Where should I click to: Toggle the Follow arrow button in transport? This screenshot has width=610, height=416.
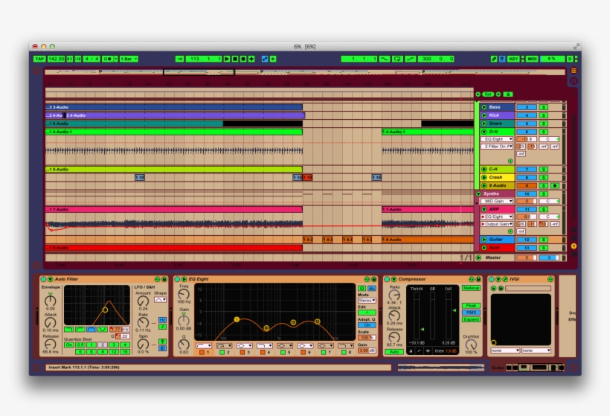coord(179,59)
